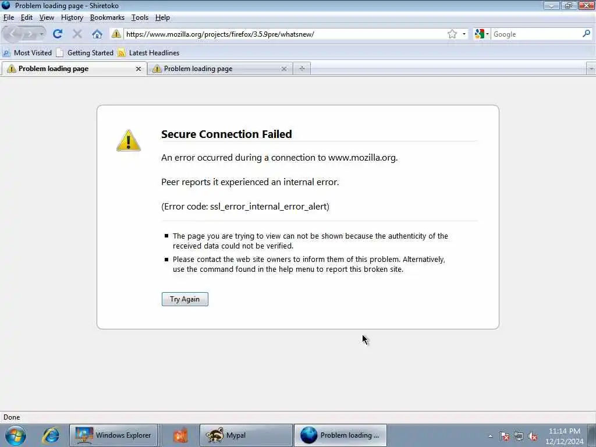Image resolution: width=596 pixels, height=447 pixels.
Task: Click the network status tray icon
Action: click(x=519, y=437)
